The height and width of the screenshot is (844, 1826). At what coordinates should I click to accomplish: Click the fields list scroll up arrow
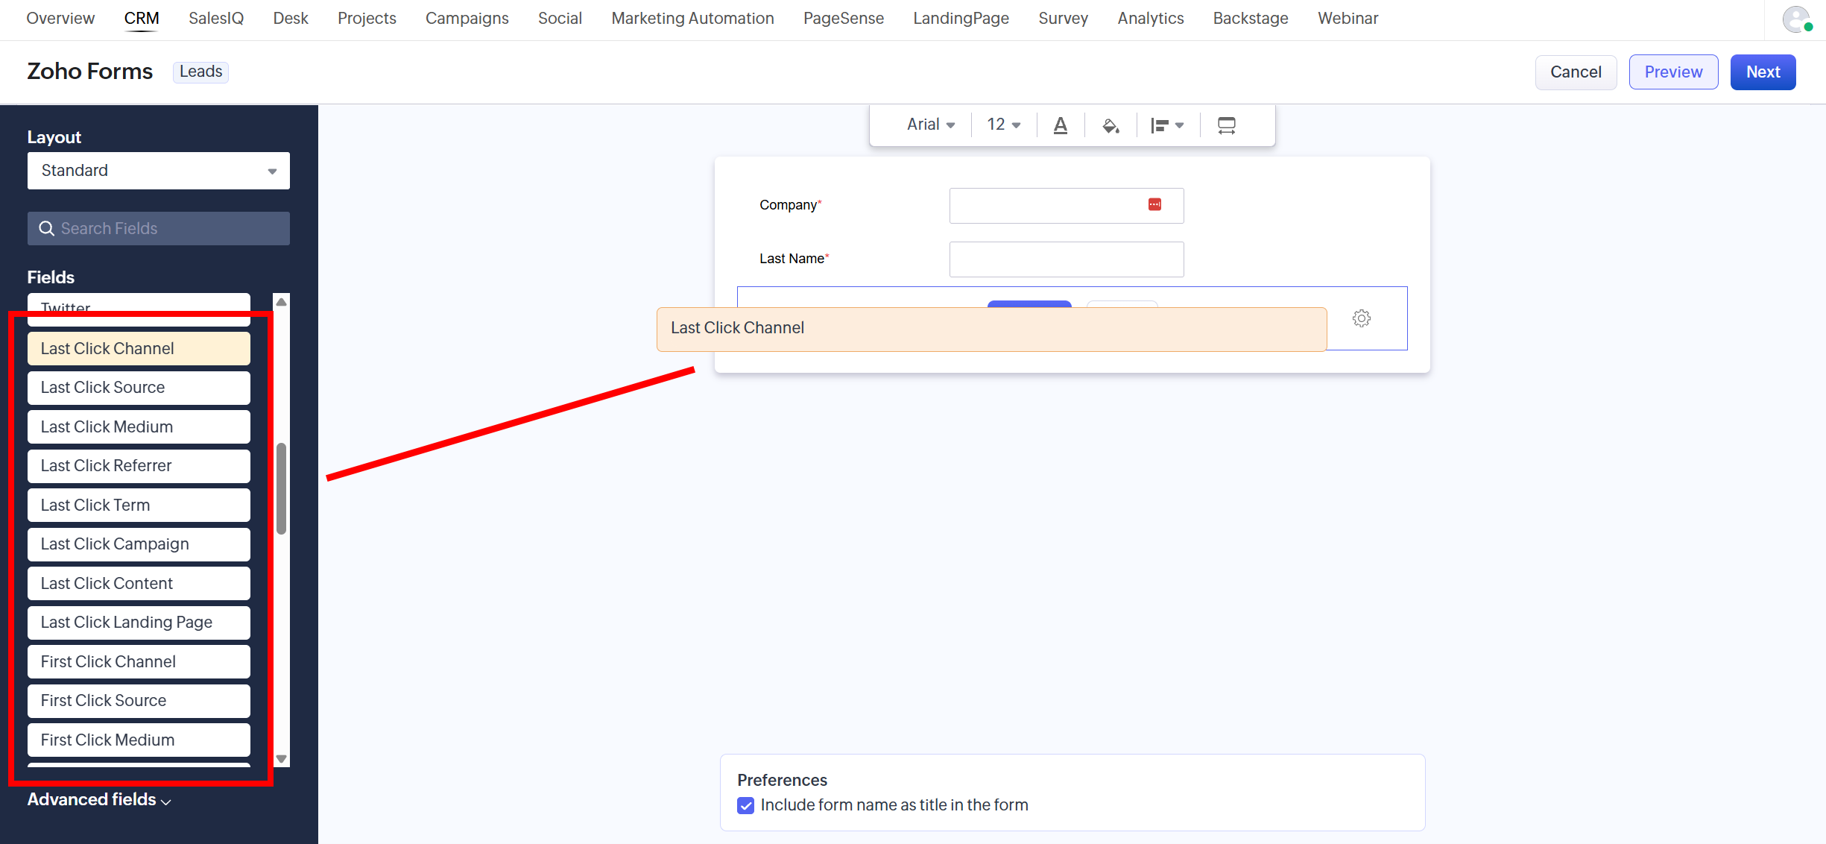[x=281, y=302]
